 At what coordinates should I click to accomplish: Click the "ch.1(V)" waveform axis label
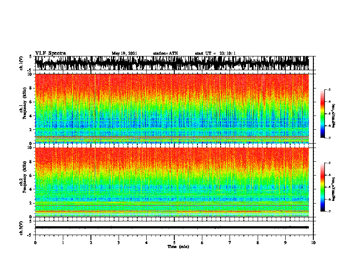click(x=21, y=63)
